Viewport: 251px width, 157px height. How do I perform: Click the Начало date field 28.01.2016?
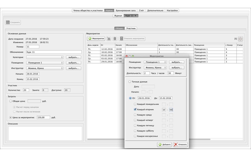pyautogui.click(x=33, y=74)
